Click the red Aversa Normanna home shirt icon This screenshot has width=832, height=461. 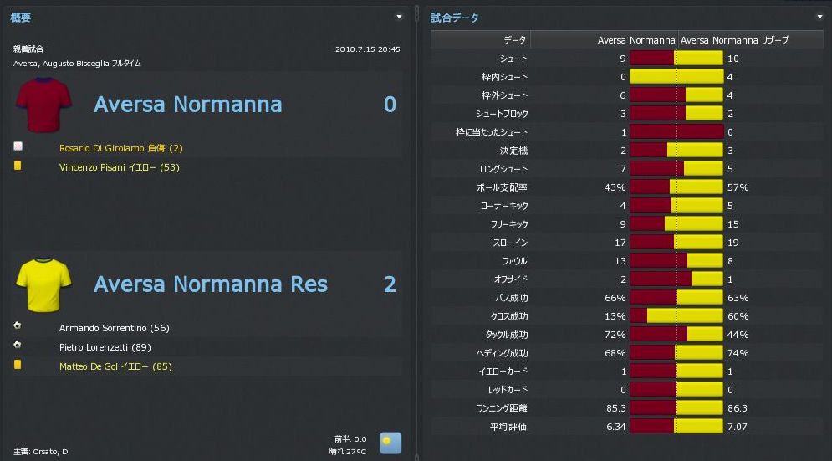tap(43, 105)
